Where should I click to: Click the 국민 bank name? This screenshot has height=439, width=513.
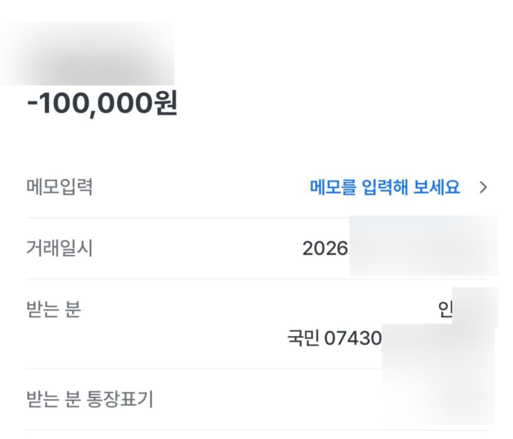pos(304,338)
